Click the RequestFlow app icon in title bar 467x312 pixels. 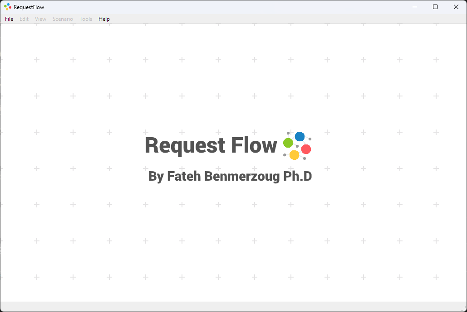point(7,7)
